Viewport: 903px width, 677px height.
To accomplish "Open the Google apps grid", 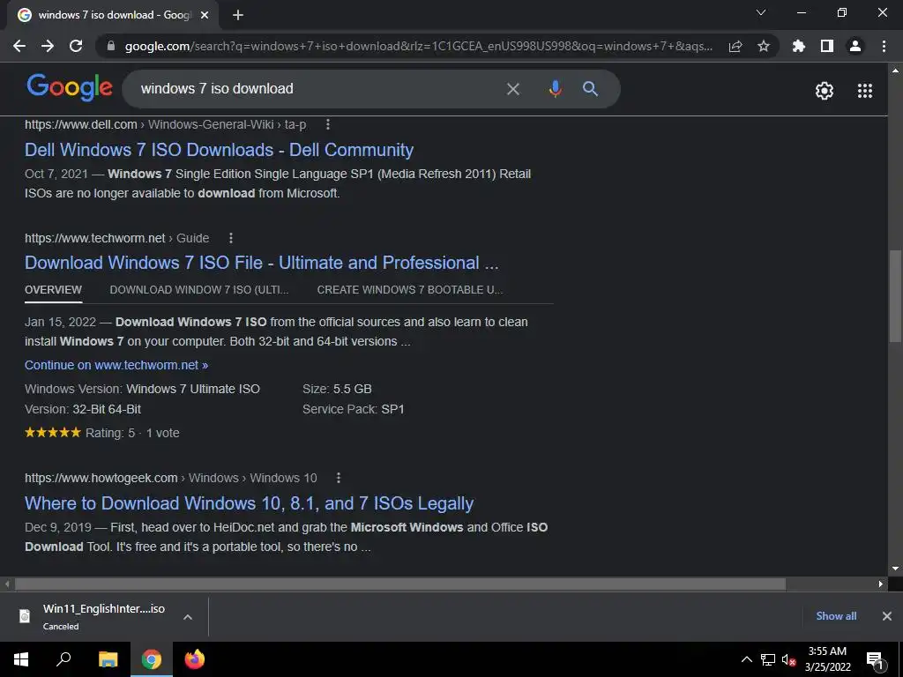I will click(865, 91).
